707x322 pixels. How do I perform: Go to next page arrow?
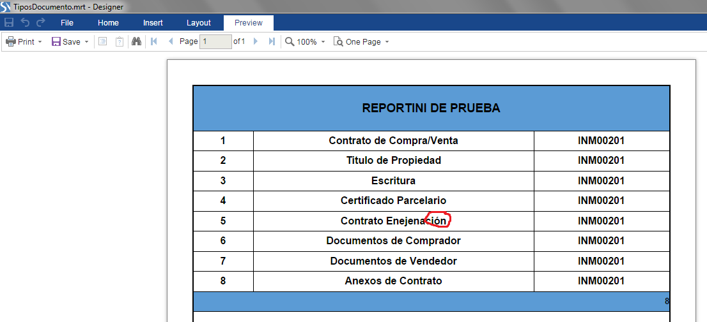(256, 42)
